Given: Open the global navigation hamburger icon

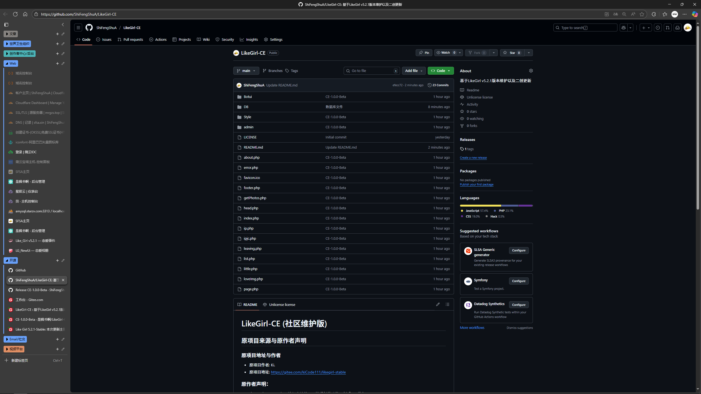Looking at the screenshot, I should pyautogui.click(x=78, y=27).
